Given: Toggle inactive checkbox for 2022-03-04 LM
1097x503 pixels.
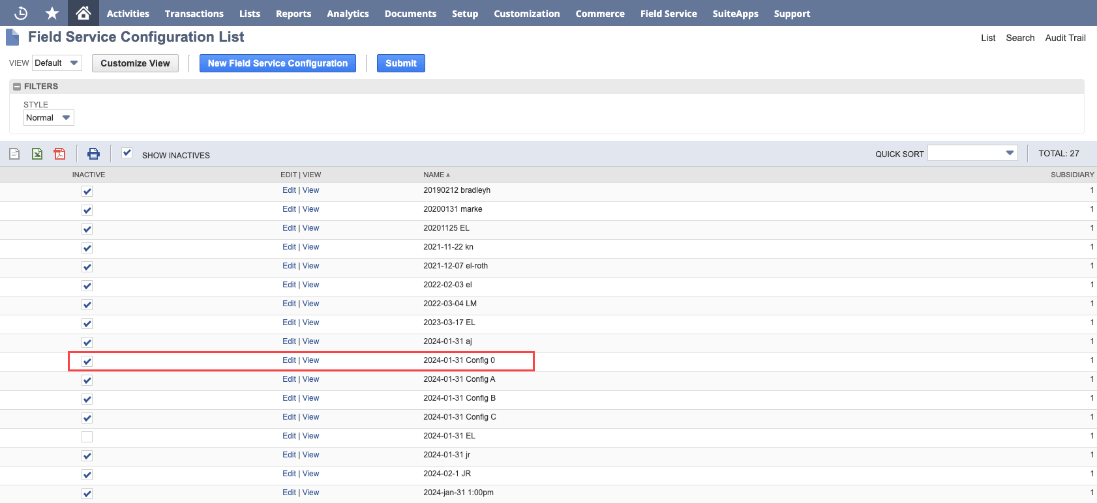Looking at the screenshot, I should [87, 305].
